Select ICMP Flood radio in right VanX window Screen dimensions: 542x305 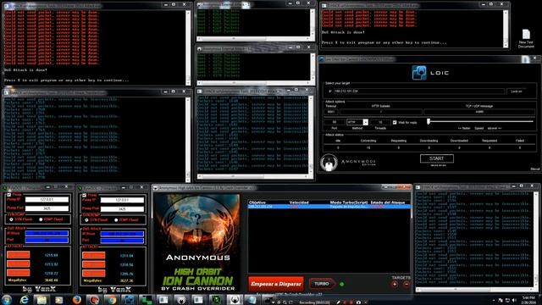[x=116, y=220]
